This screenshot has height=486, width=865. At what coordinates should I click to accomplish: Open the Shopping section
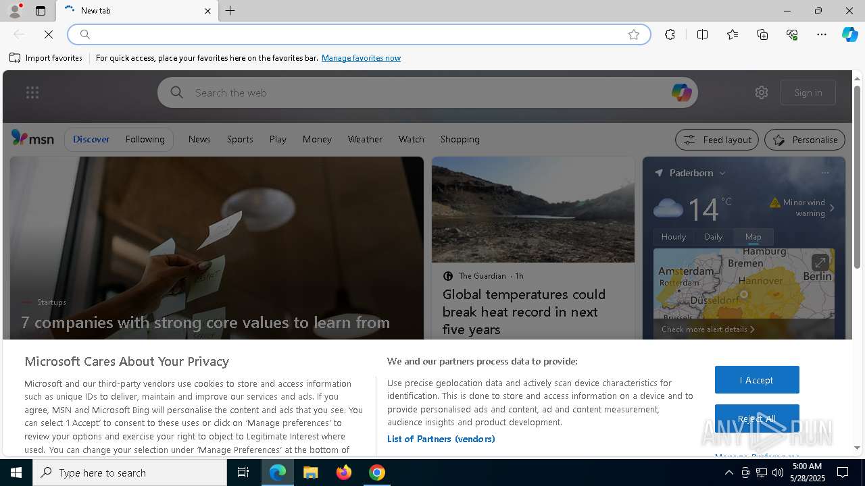tap(460, 139)
